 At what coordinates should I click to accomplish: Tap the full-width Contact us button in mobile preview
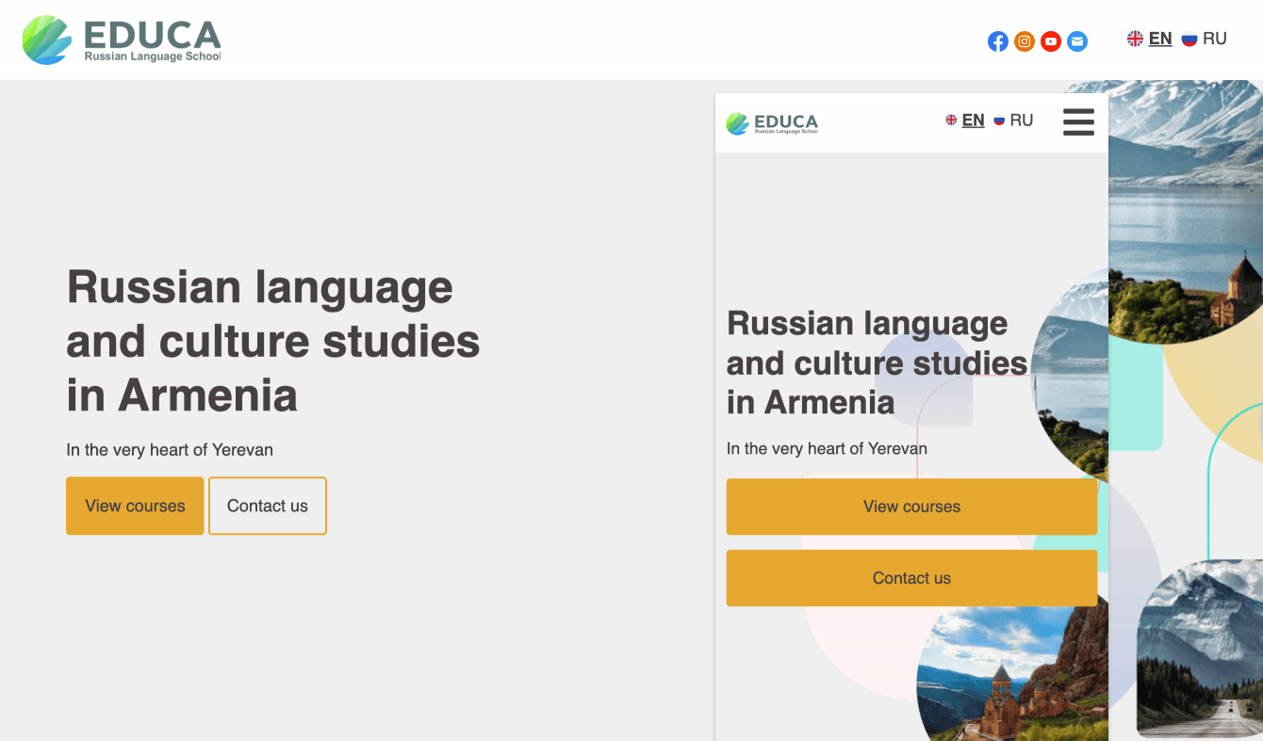tap(911, 578)
